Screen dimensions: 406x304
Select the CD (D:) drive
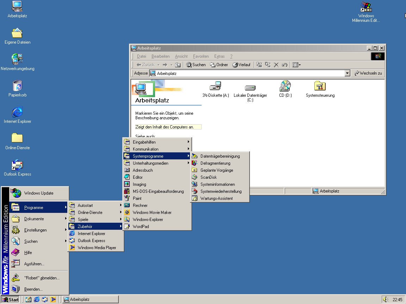tap(285, 89)
